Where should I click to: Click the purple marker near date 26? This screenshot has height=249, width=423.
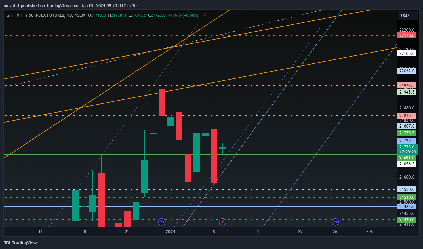pos(335,222)
